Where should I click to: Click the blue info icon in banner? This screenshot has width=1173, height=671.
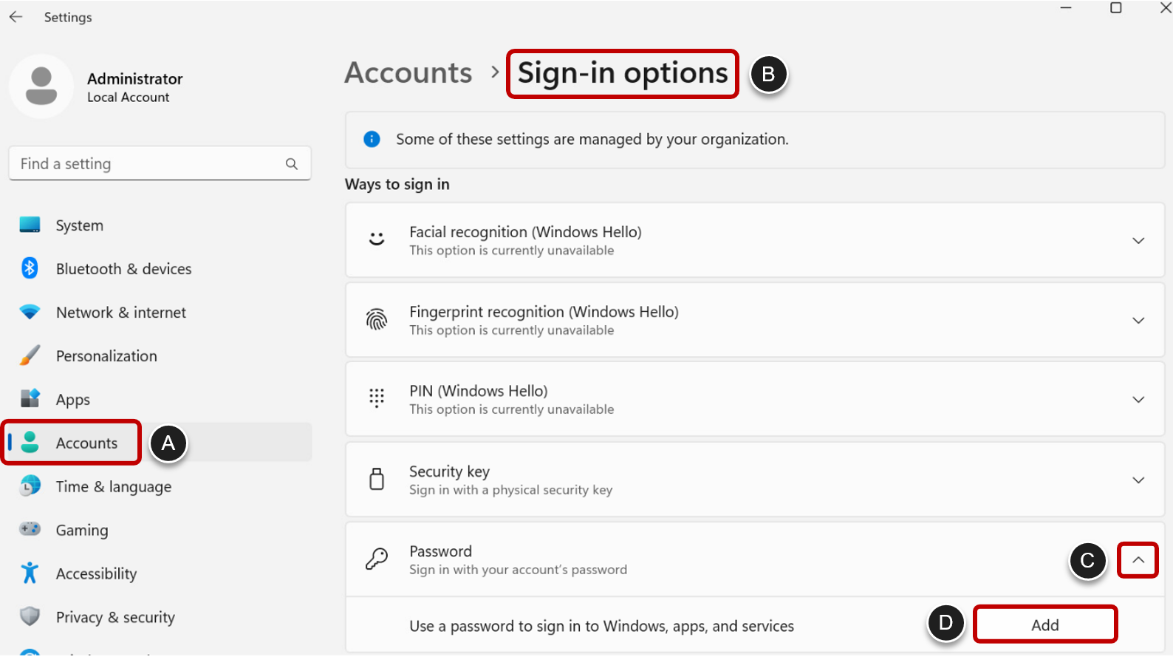[372, 139]
